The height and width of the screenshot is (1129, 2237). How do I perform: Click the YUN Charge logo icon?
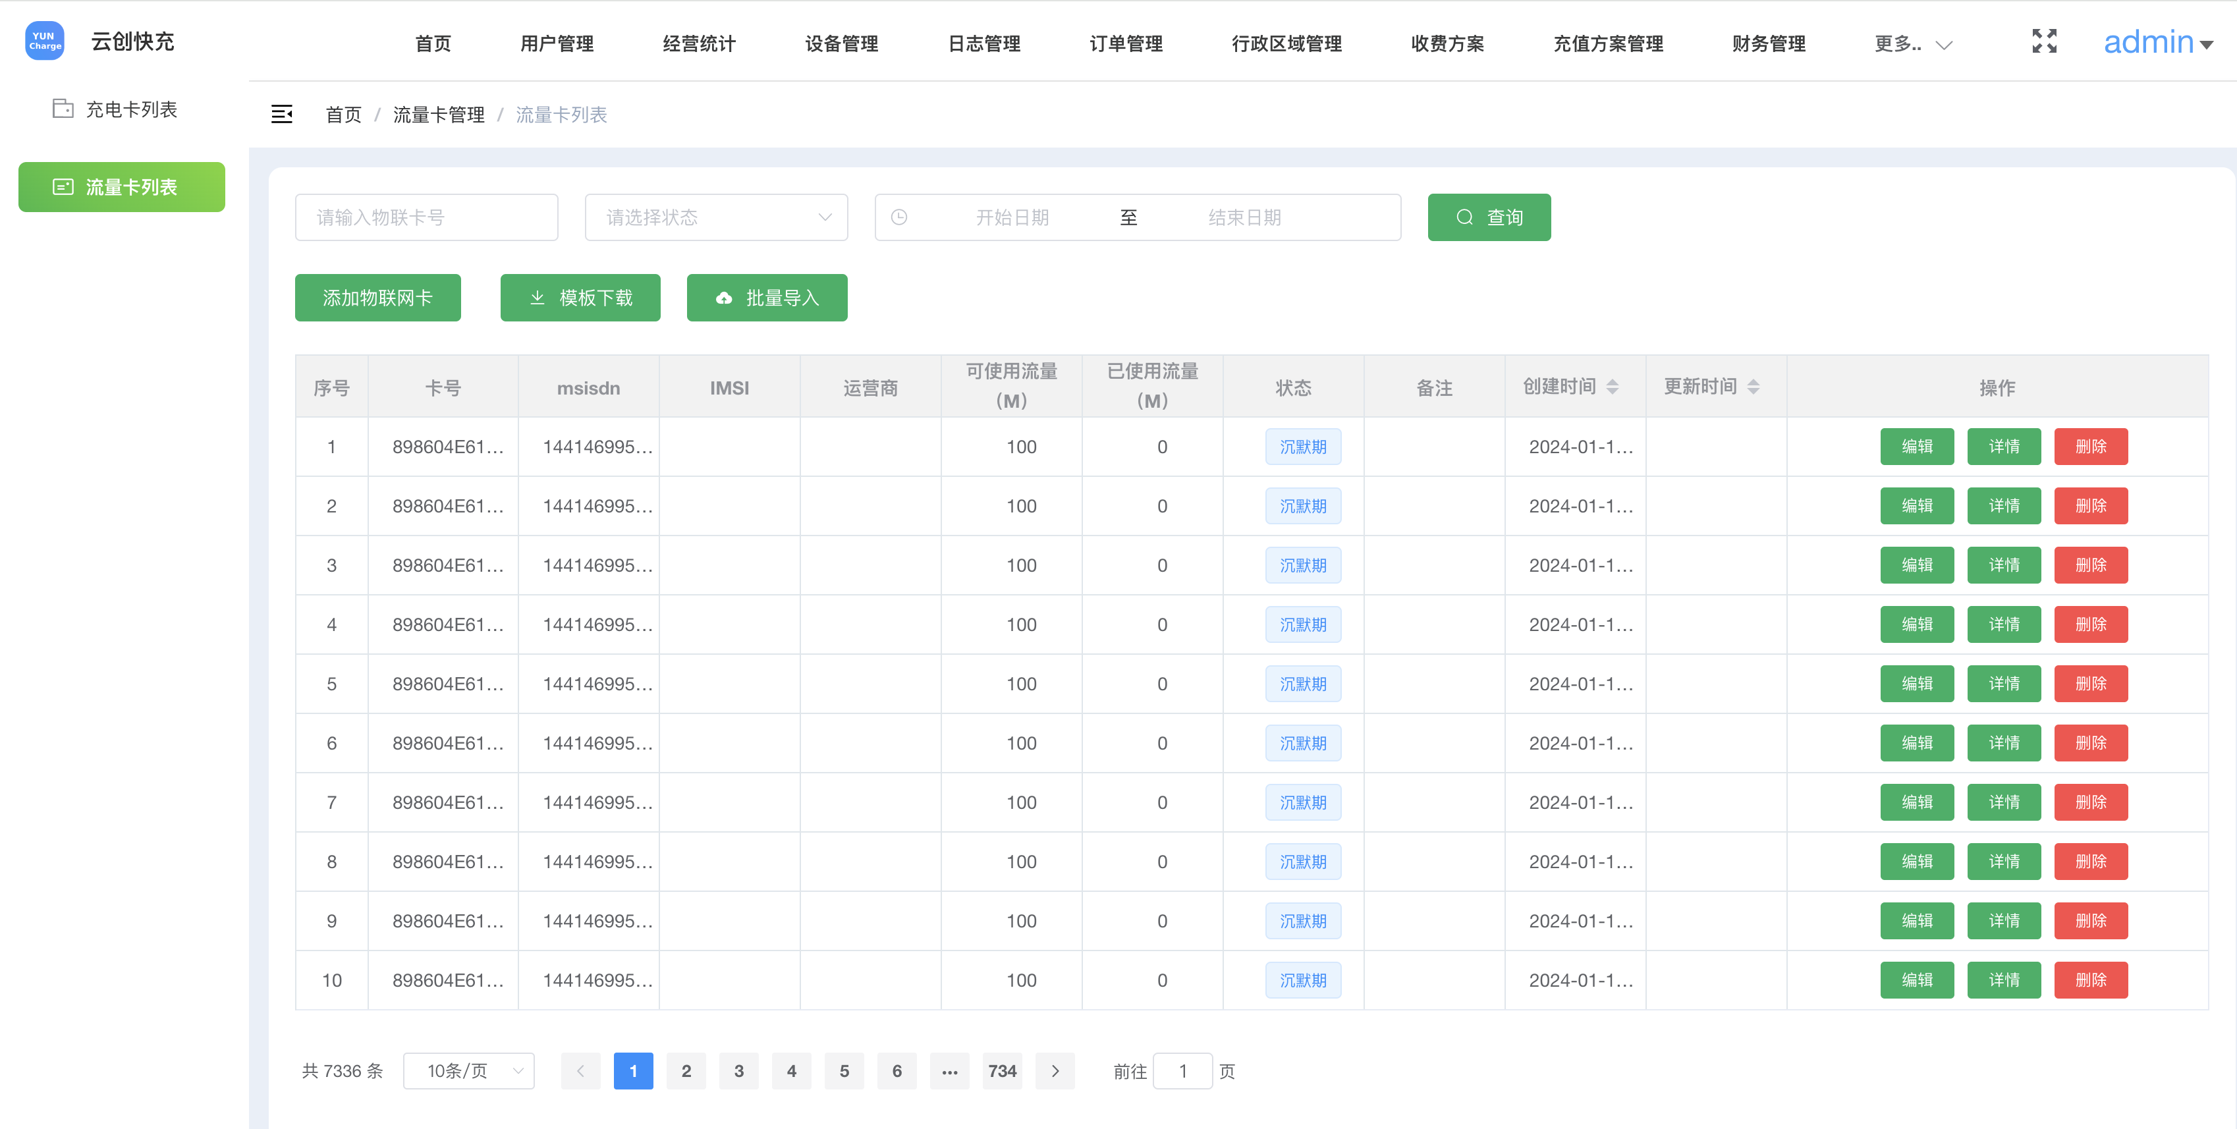(x=44, y=41)
